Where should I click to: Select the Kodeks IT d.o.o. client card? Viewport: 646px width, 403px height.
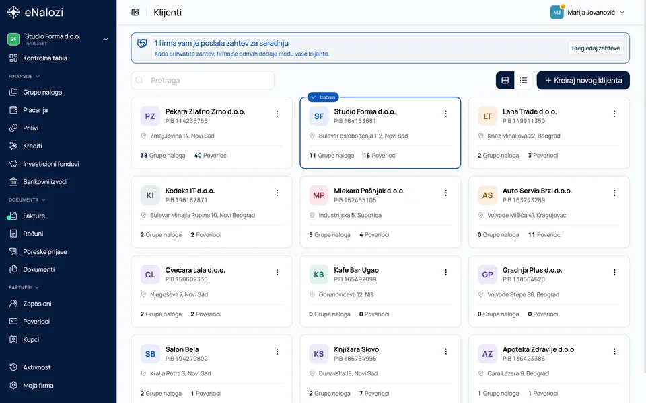pyautogui.click(x=212, y=212)
